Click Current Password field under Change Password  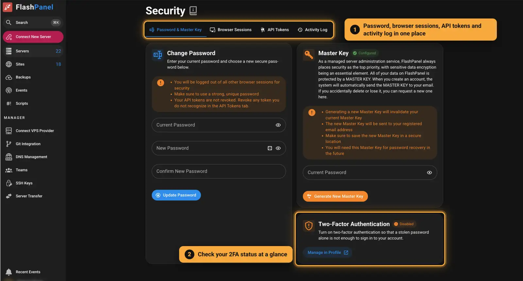219,125
